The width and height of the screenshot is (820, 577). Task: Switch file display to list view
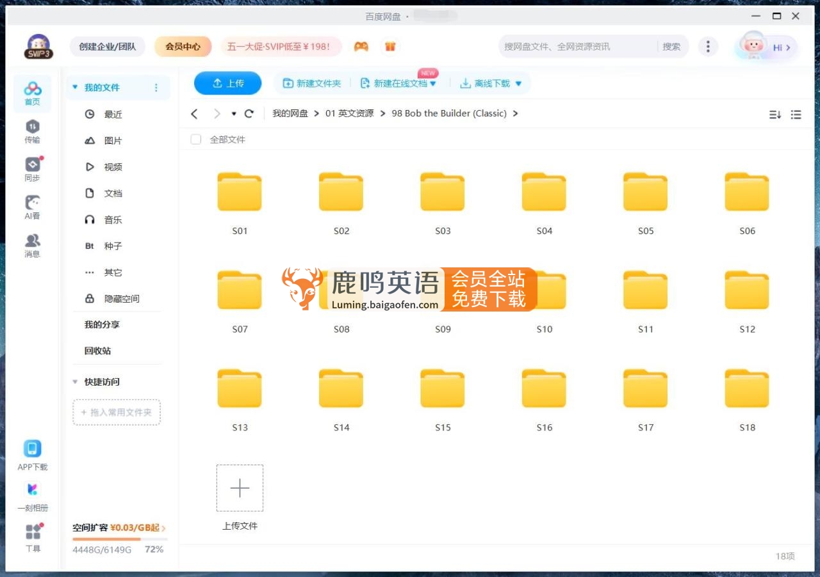[796, 115]
